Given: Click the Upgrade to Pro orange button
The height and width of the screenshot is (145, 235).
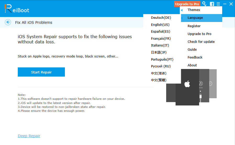Looking at the screenshot, I should point(187,4).
